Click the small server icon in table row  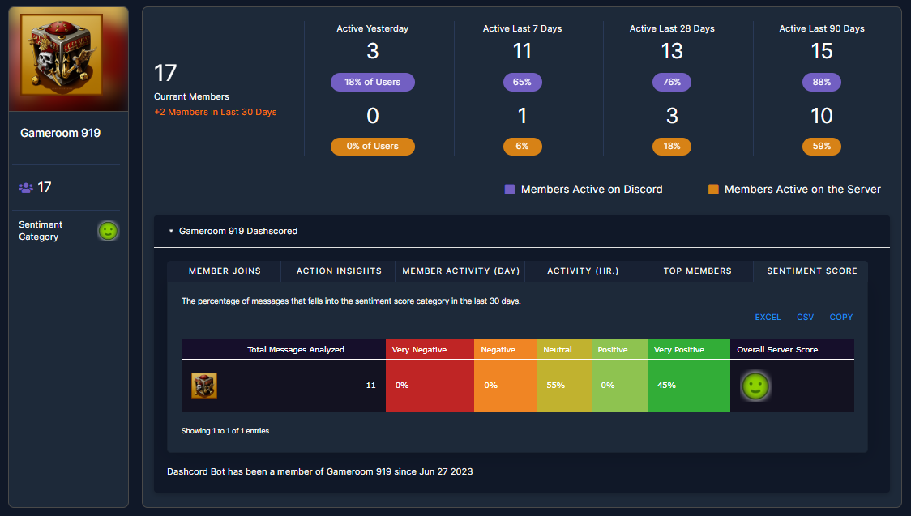(203, 386)
